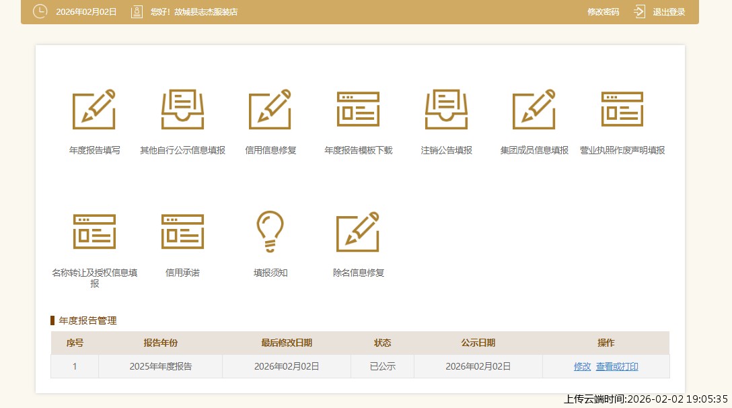Open the 注销公告填报 icon
732x408 pixels.
coord(446,109)
